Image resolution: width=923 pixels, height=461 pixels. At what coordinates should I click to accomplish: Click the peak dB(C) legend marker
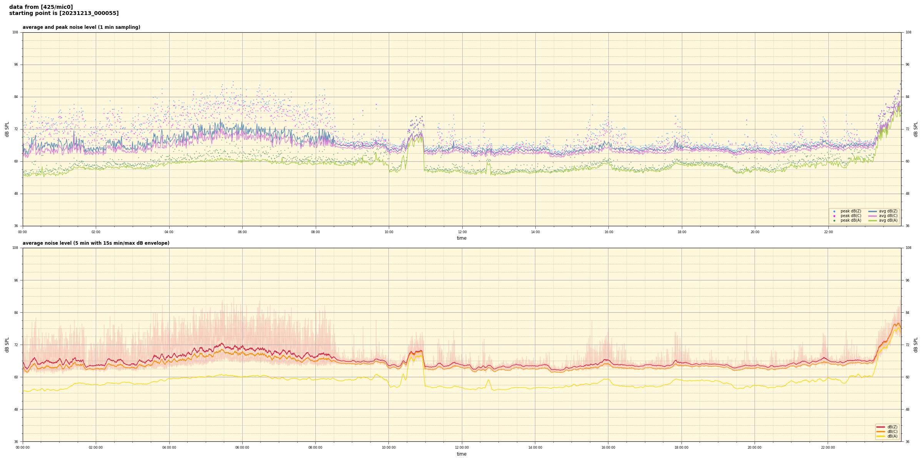coord(834,216)
